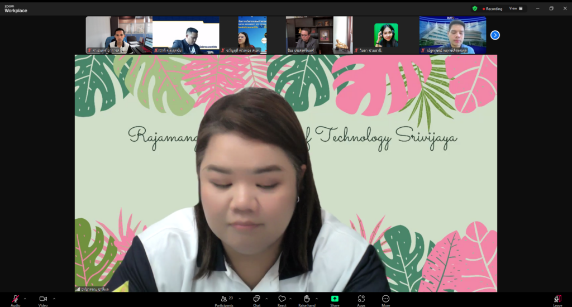572x307 pixels.
Task: Restore down the Zoom window
Action: coord(551,8)
